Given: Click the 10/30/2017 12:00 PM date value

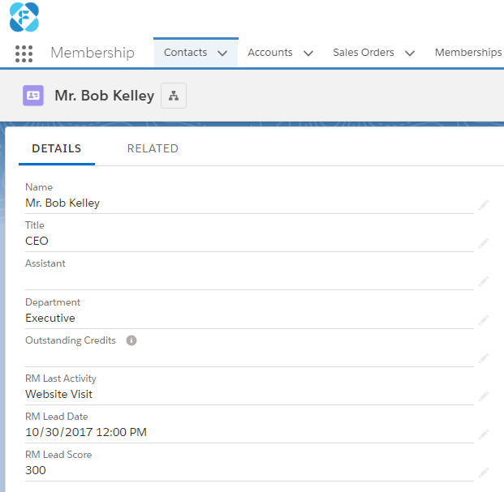Looking at the screenshot, I should pos(86,432).
